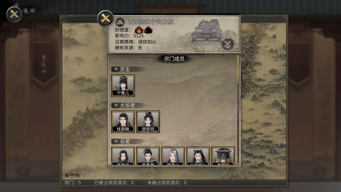Close the sect detail popup with the X
Screen dimensions: 341x192
point(105,18)
